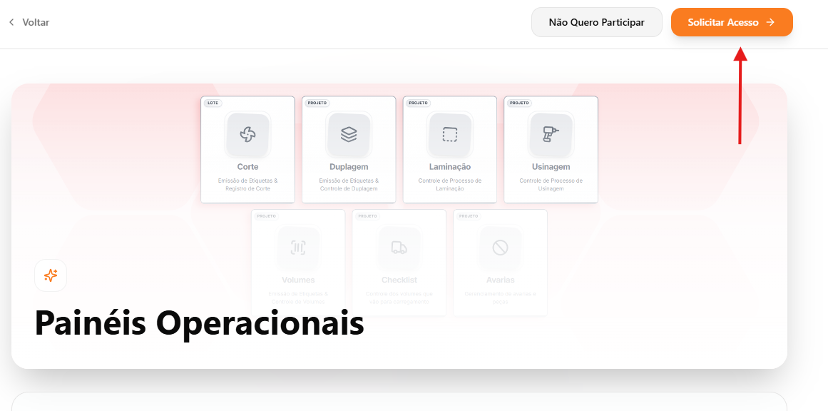Viewport: 828px width, 411px height.
Task: Click the PROJETO badge on Usinagem card
Action: 519,103
